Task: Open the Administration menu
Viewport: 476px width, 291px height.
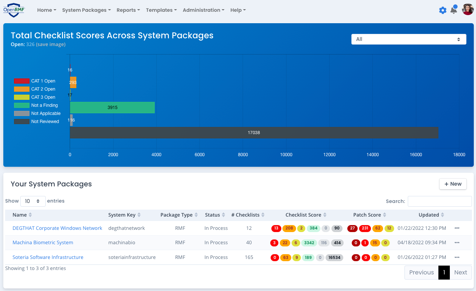Action: pyautogui.click(x=203, y=10)
